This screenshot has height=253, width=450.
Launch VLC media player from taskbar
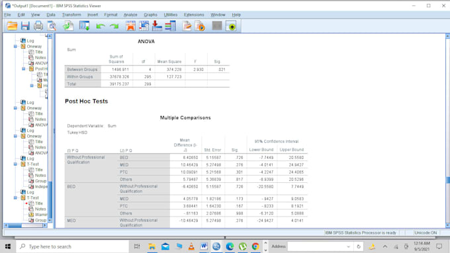pyautogui.click(x=191, y=246)
